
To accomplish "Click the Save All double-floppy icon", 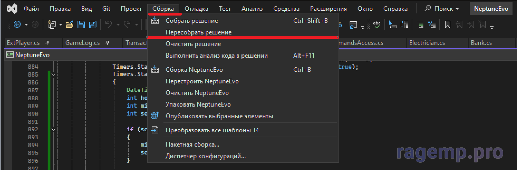I will 93,25.
